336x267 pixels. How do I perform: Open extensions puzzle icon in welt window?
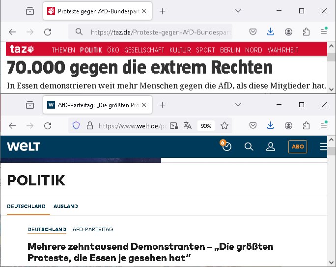[306, 126]
